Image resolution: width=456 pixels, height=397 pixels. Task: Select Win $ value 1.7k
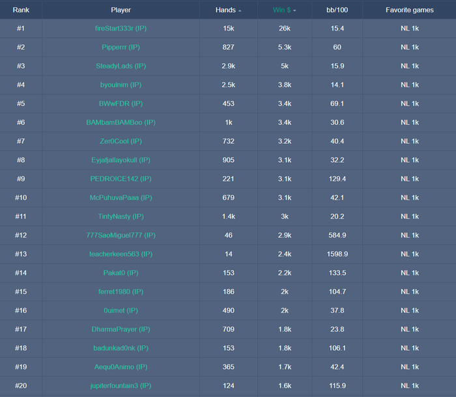coord(285,367)
